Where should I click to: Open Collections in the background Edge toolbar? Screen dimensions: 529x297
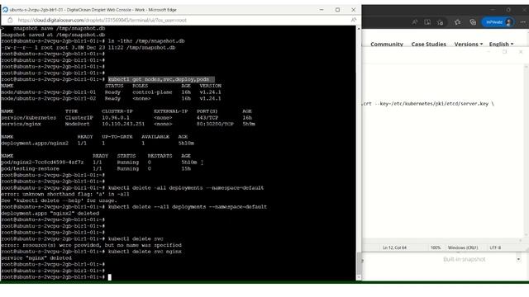coord(473,22)
